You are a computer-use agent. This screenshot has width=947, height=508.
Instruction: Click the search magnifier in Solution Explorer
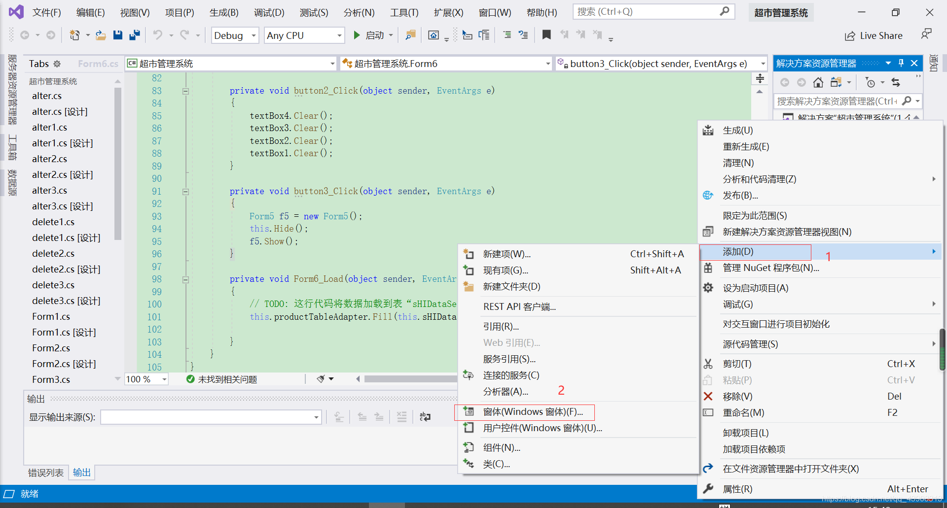pyautogui.click(x=907, y=101)
